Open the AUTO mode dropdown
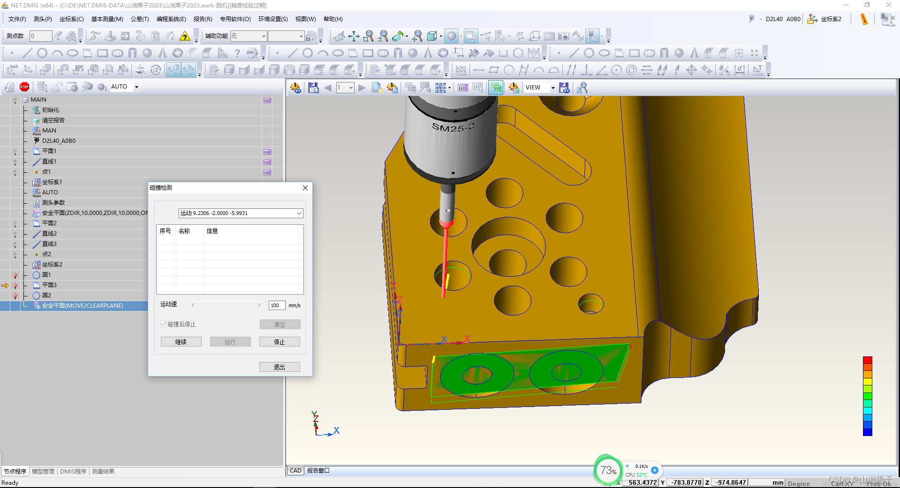Viewport: 900px width, 488px height. 136,87
